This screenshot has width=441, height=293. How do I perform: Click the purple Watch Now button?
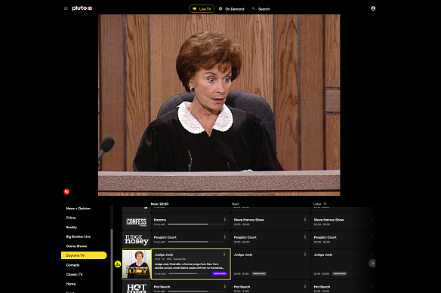[220, 273]
